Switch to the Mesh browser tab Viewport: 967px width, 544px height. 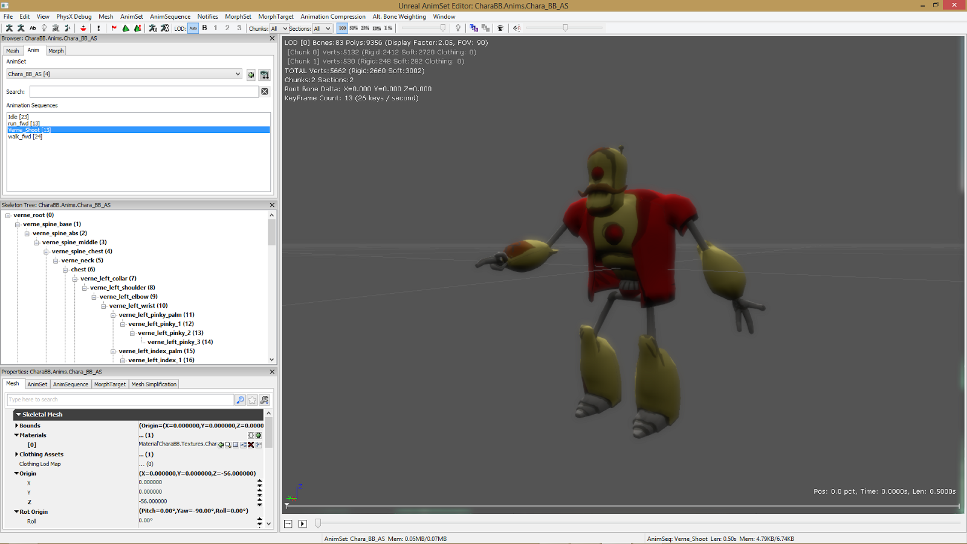click(13, 51)
